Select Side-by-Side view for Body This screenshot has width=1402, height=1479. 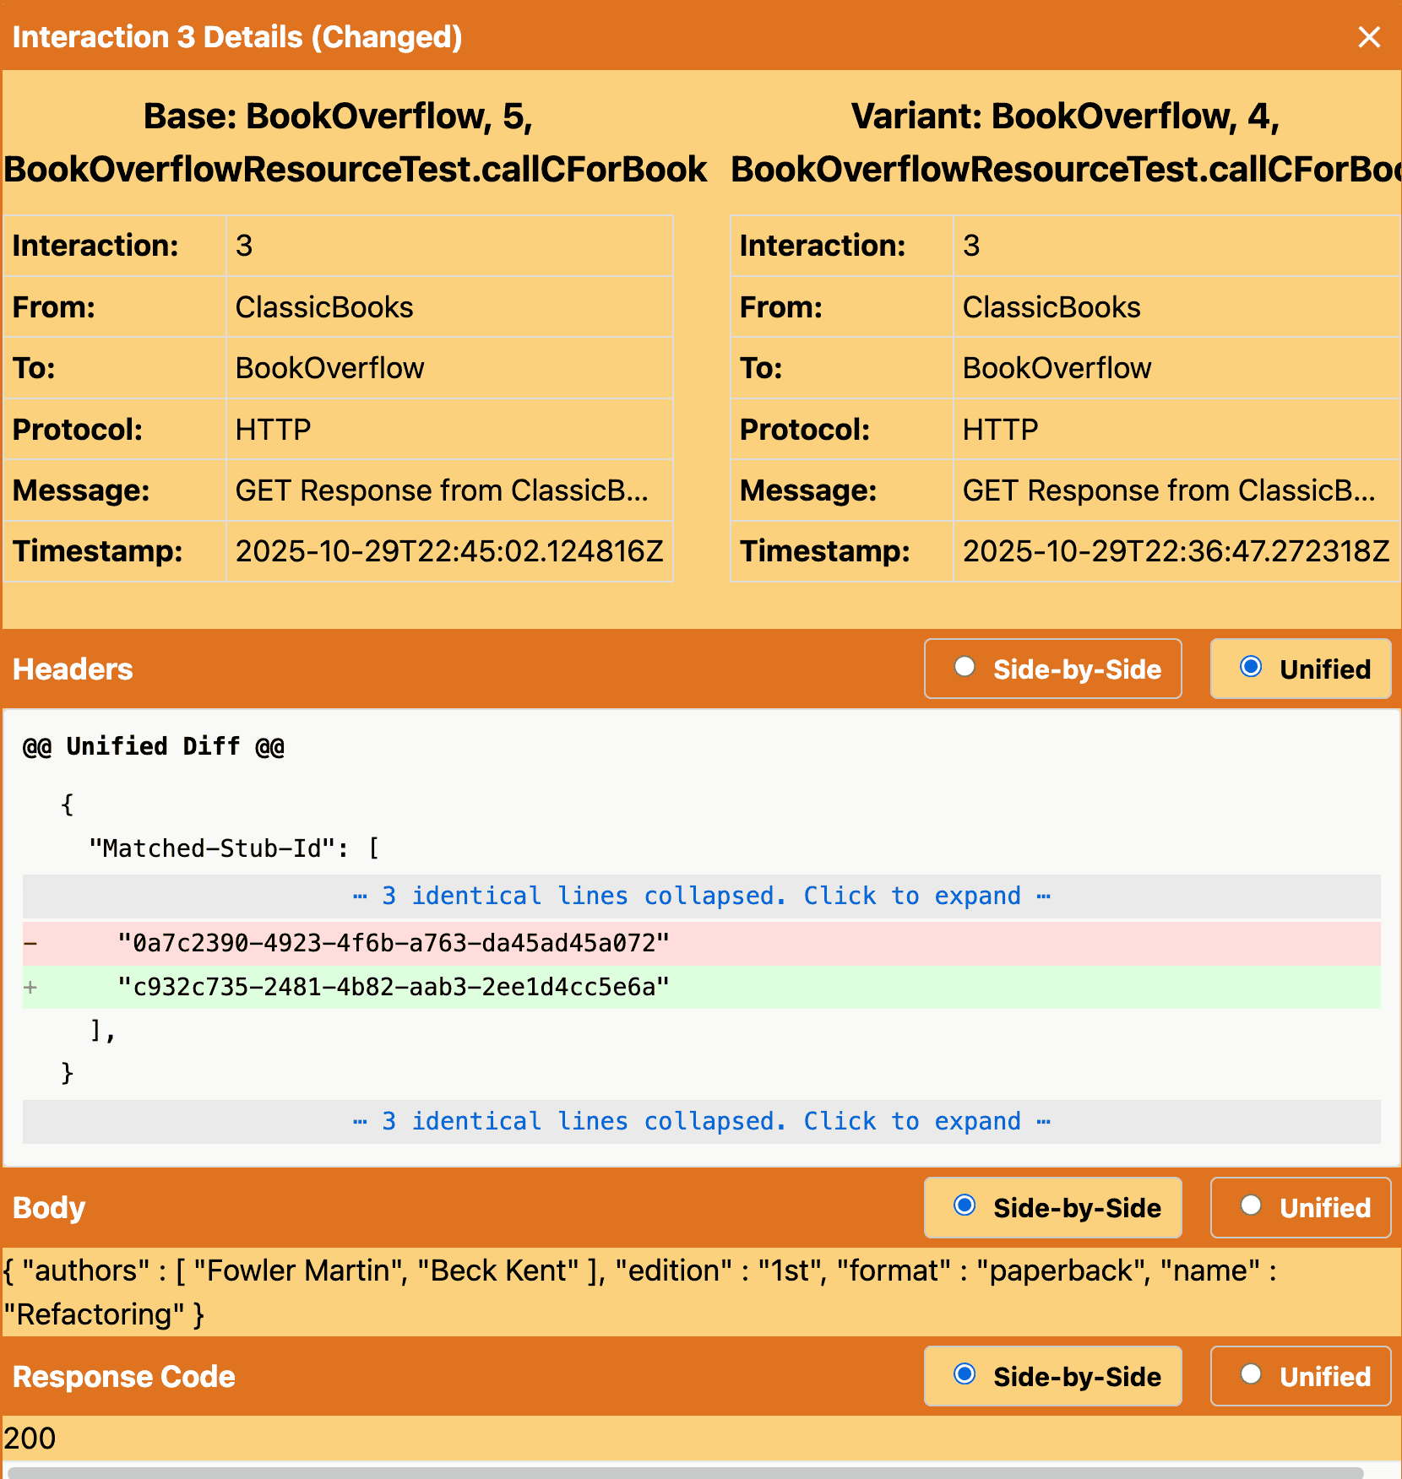pos(1052,1207)
